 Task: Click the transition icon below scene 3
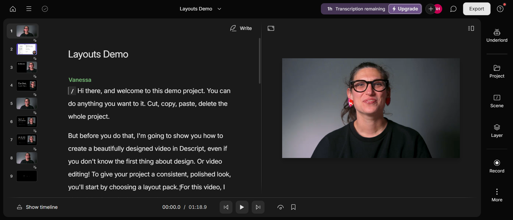(35, 76)
